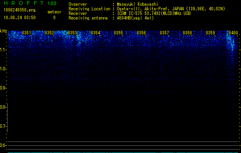Click the 0356 time marker

tap(141, 33)
